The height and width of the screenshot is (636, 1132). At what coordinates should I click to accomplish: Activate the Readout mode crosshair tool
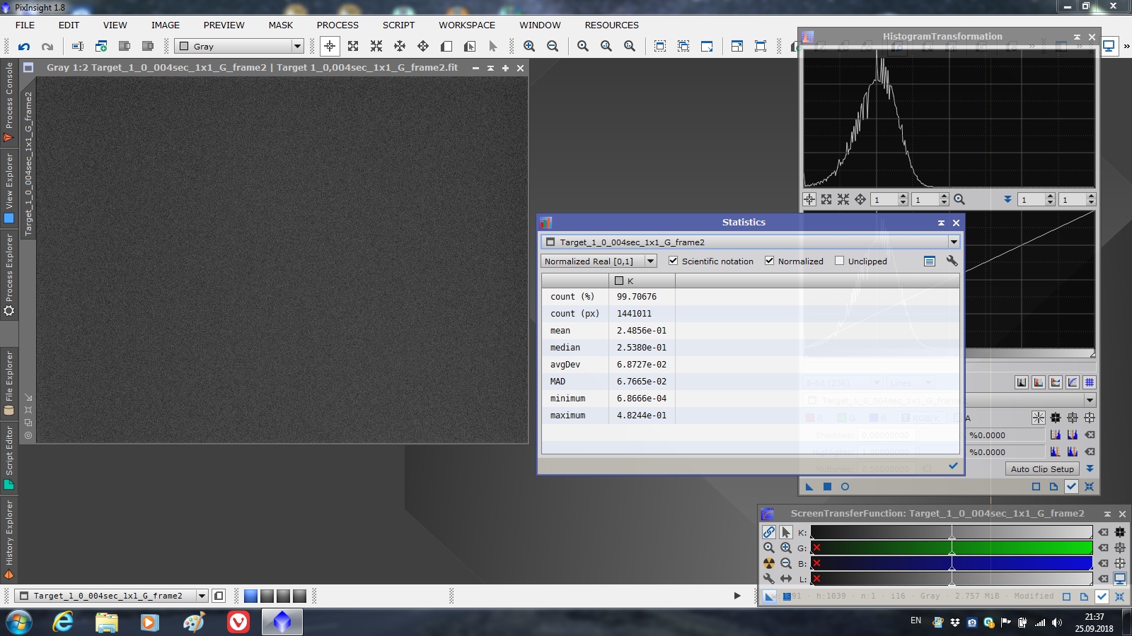pos(330,46)
